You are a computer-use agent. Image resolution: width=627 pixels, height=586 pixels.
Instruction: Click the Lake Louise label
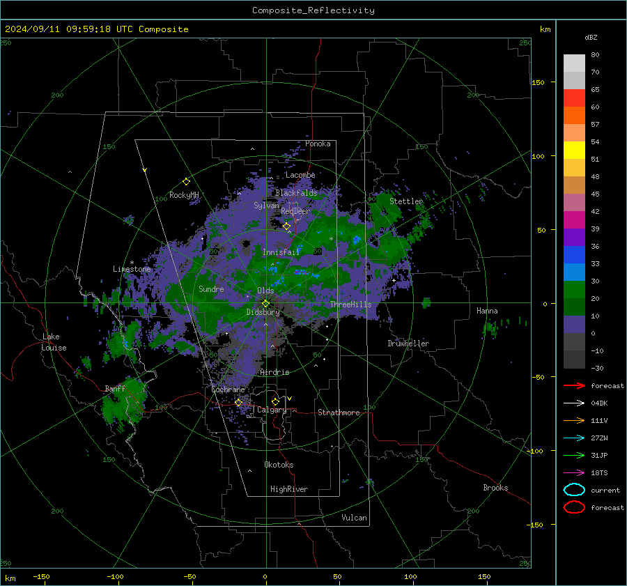tap(54, 342)
